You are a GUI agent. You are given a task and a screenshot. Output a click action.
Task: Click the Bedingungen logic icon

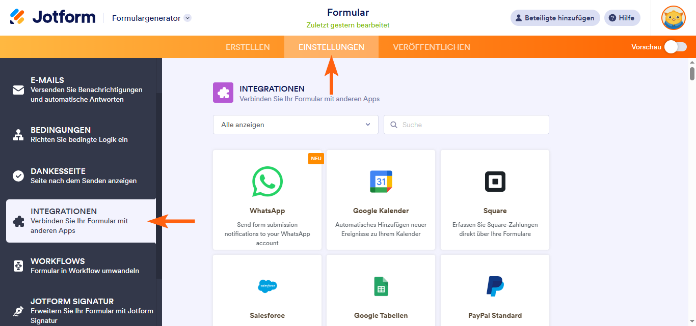18,135
